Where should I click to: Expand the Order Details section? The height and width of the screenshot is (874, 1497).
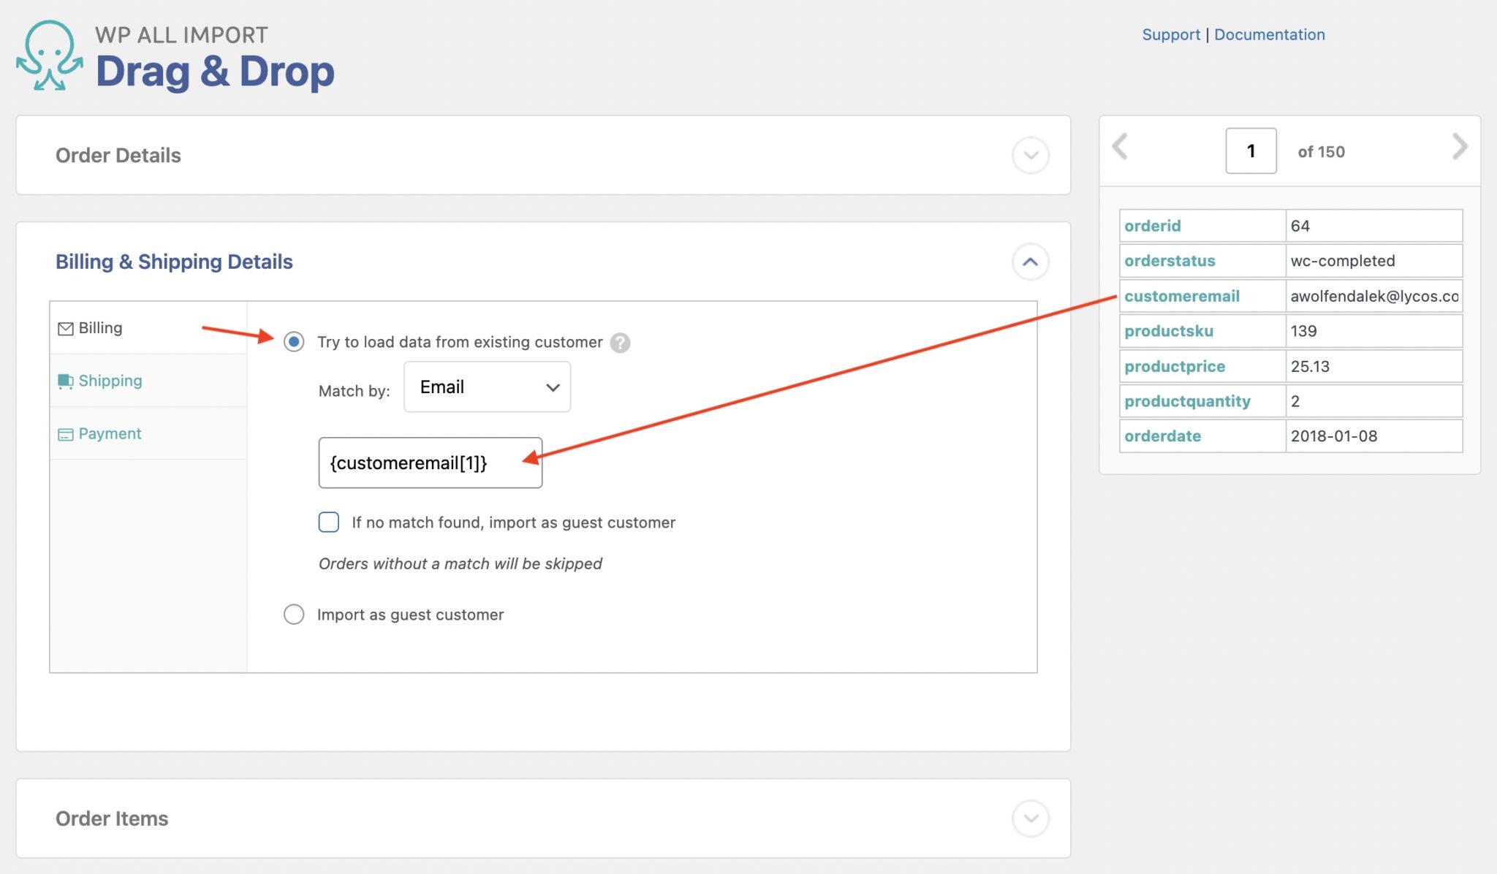(1031, 155)
